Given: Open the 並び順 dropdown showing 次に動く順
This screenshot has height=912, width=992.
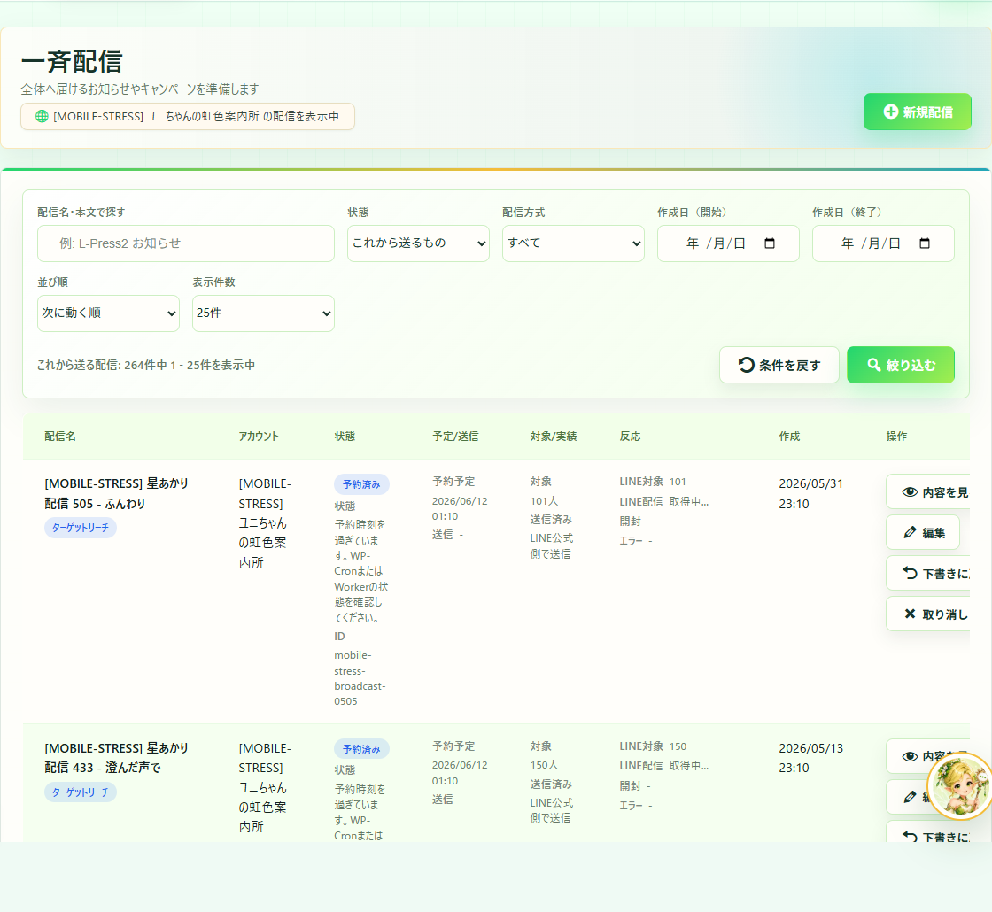Looking at the screenshot, I should click(108, 313).
